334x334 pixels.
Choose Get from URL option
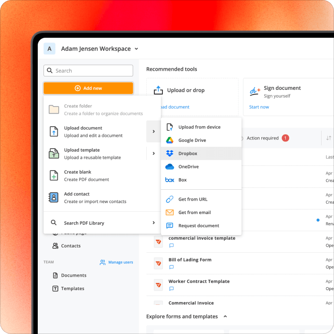(201, 199)
